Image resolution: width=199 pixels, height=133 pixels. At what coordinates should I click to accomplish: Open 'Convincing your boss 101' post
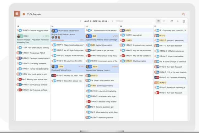tap(171, 30)
